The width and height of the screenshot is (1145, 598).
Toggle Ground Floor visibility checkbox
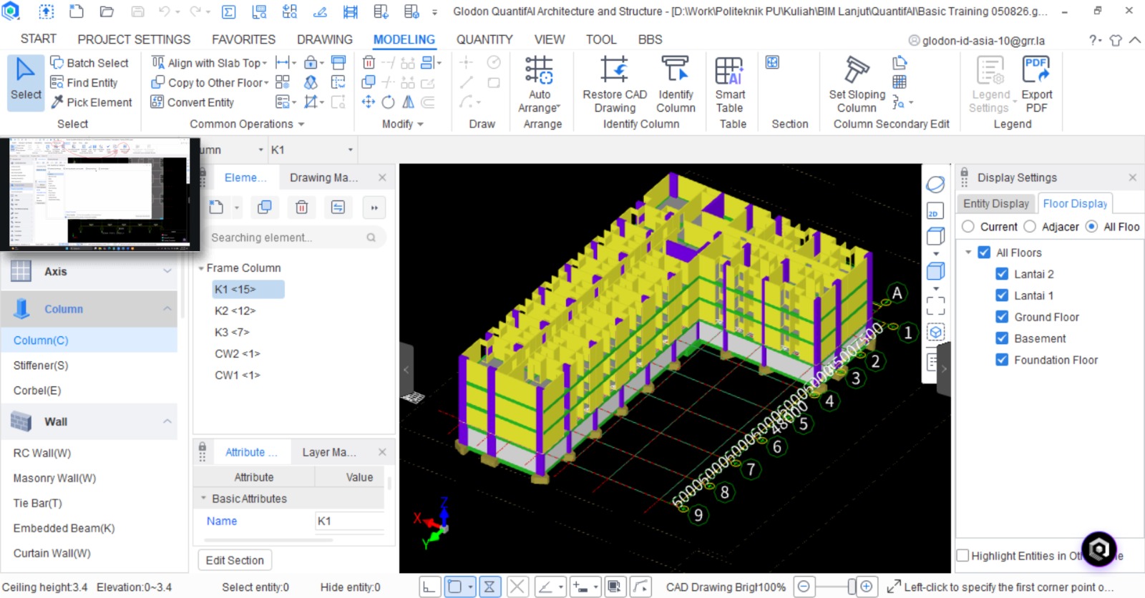(1002, 317)
